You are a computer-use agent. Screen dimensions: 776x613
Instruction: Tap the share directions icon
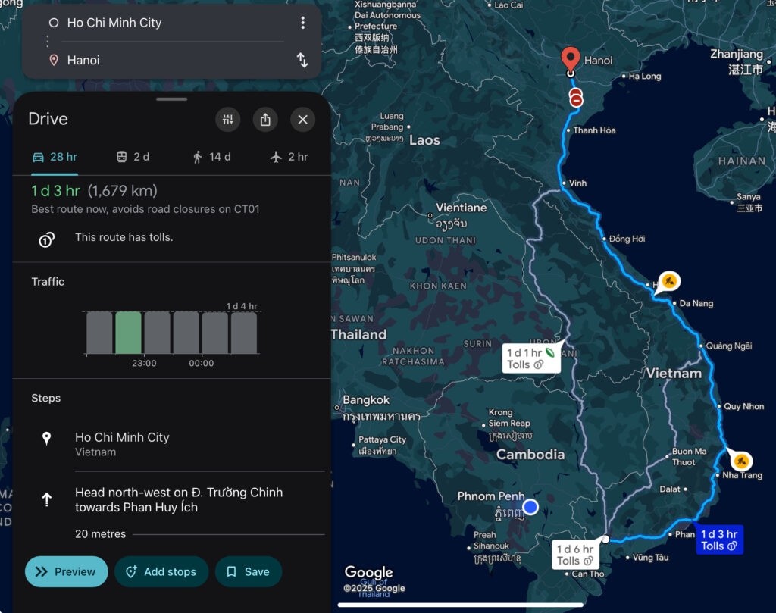tap(265, 120)
